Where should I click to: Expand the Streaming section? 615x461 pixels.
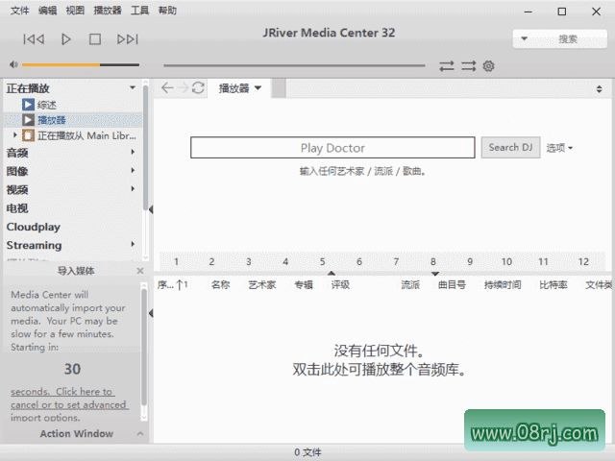[x=133, y=245]
